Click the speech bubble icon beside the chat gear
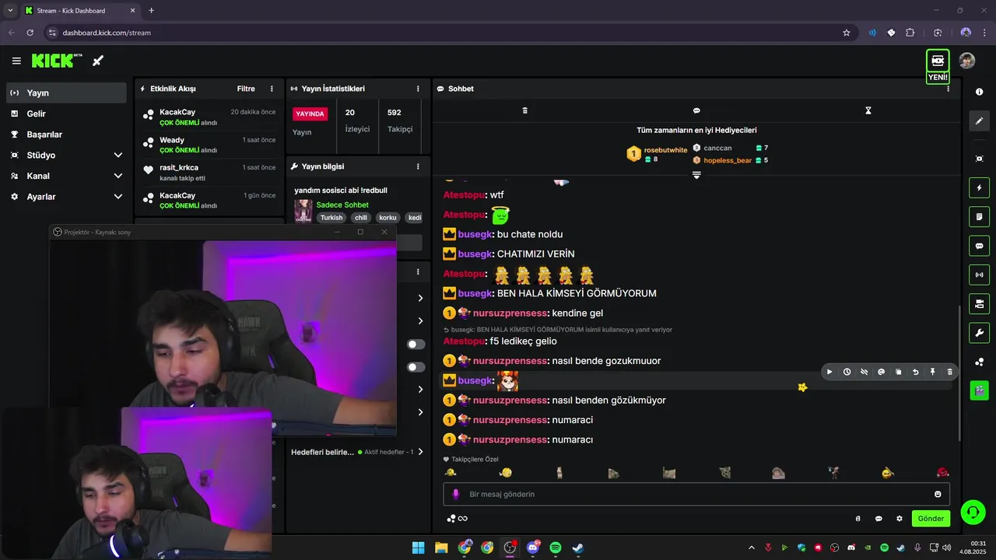 click(879, 519)
